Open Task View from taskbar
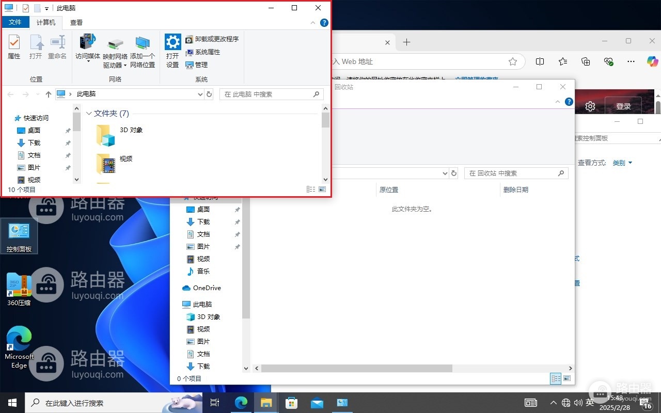Screen dimensions: 661x413 pos(215,403)
